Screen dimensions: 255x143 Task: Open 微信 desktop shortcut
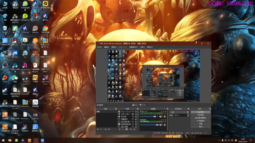coord(15,79)
